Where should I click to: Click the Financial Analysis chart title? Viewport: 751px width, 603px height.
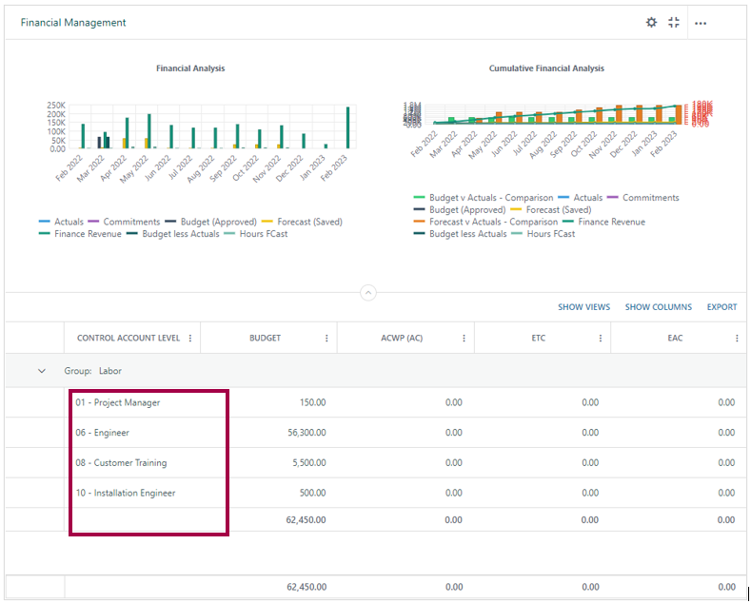(190, 68)
